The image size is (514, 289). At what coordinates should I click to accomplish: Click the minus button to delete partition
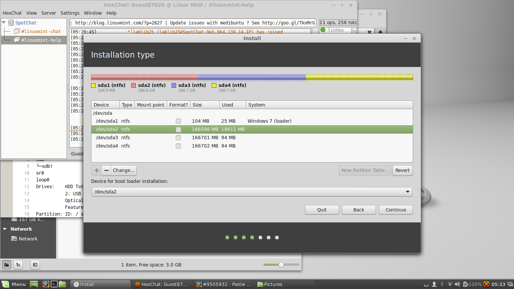pos(106,170)
